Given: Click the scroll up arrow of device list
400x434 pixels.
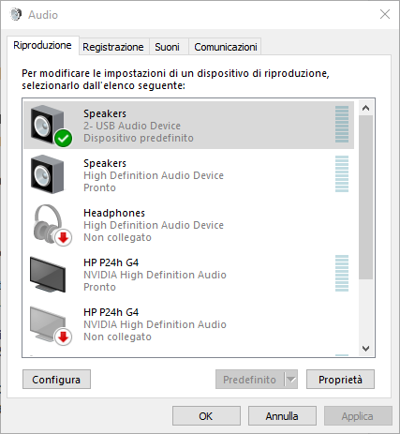Looking at the screenshot, I should point(366,108).
